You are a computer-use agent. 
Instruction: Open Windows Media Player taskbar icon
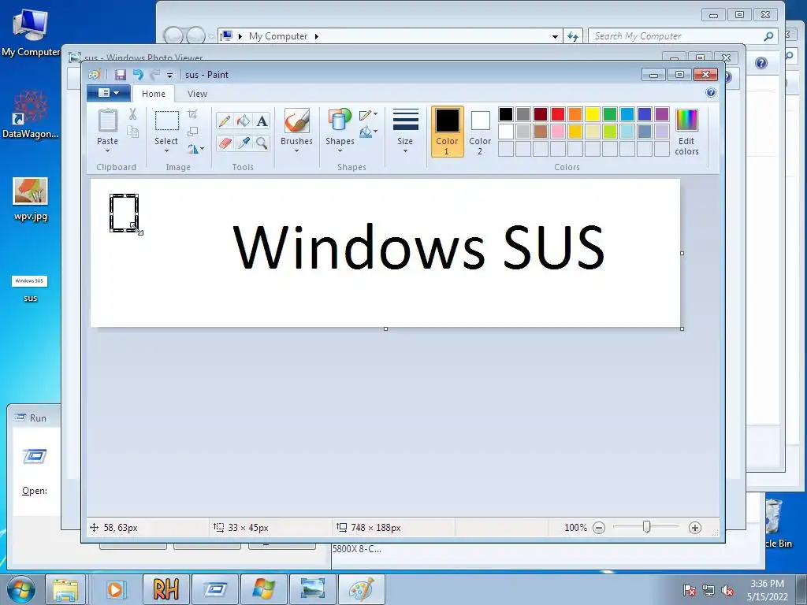point(115,589)
